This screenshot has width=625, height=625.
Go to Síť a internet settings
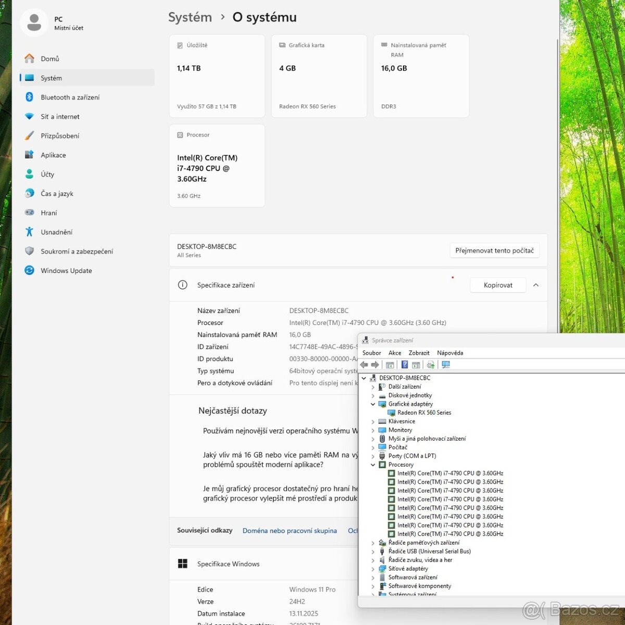click(x=60, y=117)
